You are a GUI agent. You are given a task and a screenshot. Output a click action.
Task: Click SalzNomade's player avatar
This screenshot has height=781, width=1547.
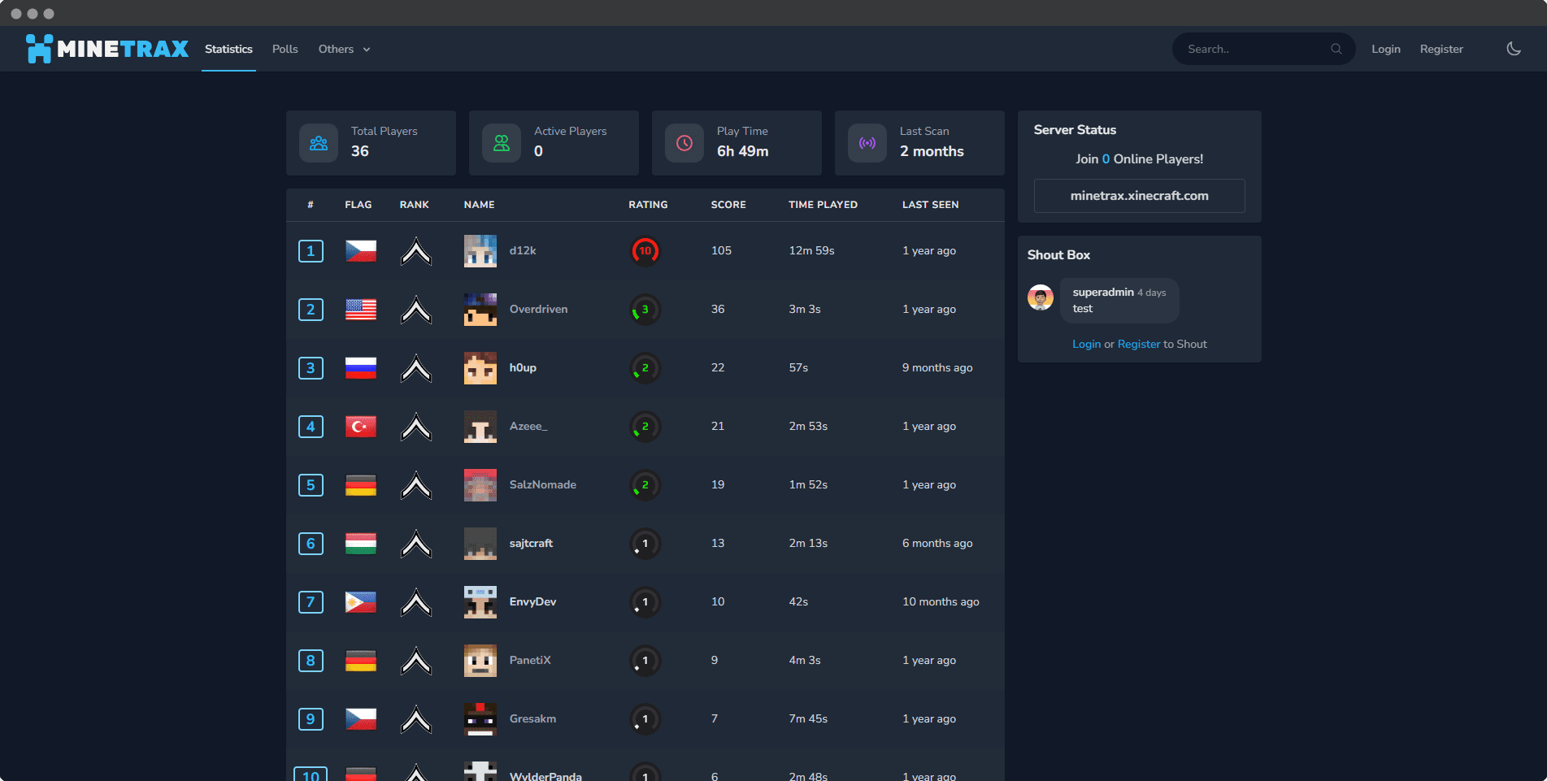pyautogui.click(x=480, y=485)
